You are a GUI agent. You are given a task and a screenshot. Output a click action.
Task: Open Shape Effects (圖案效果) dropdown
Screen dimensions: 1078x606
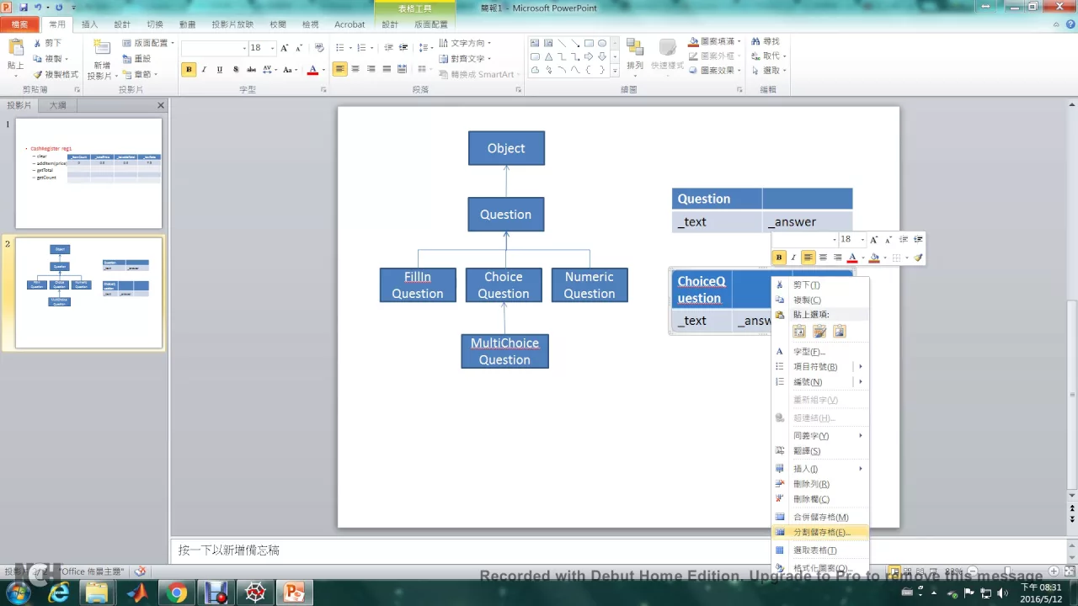tap(714, 71)
